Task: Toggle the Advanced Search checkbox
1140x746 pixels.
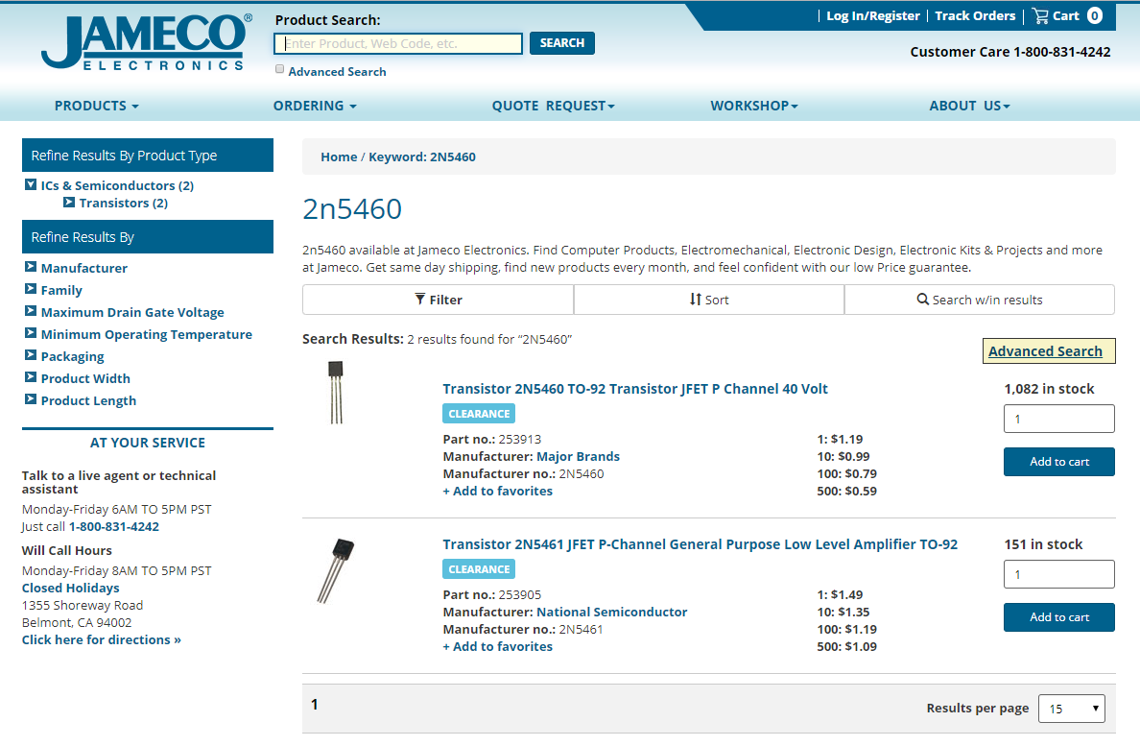Action: (280, 69)
